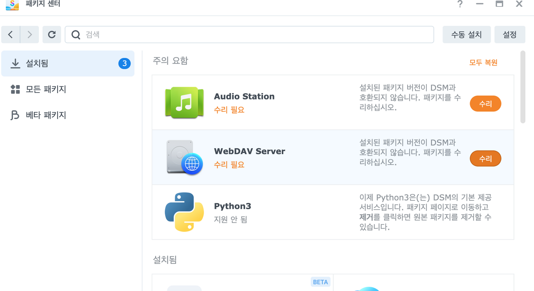The image size is (534, 291).
Task: Click the magnifier icon in search box
Action: tap(76, 35)
